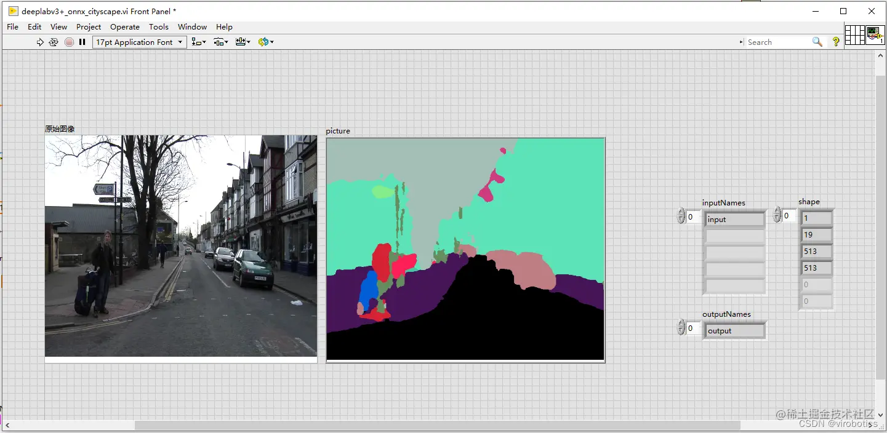Viewport: 887px width, 433px height.
Task: Open the Distribute Objects dropdown
Action: [220, 42]
